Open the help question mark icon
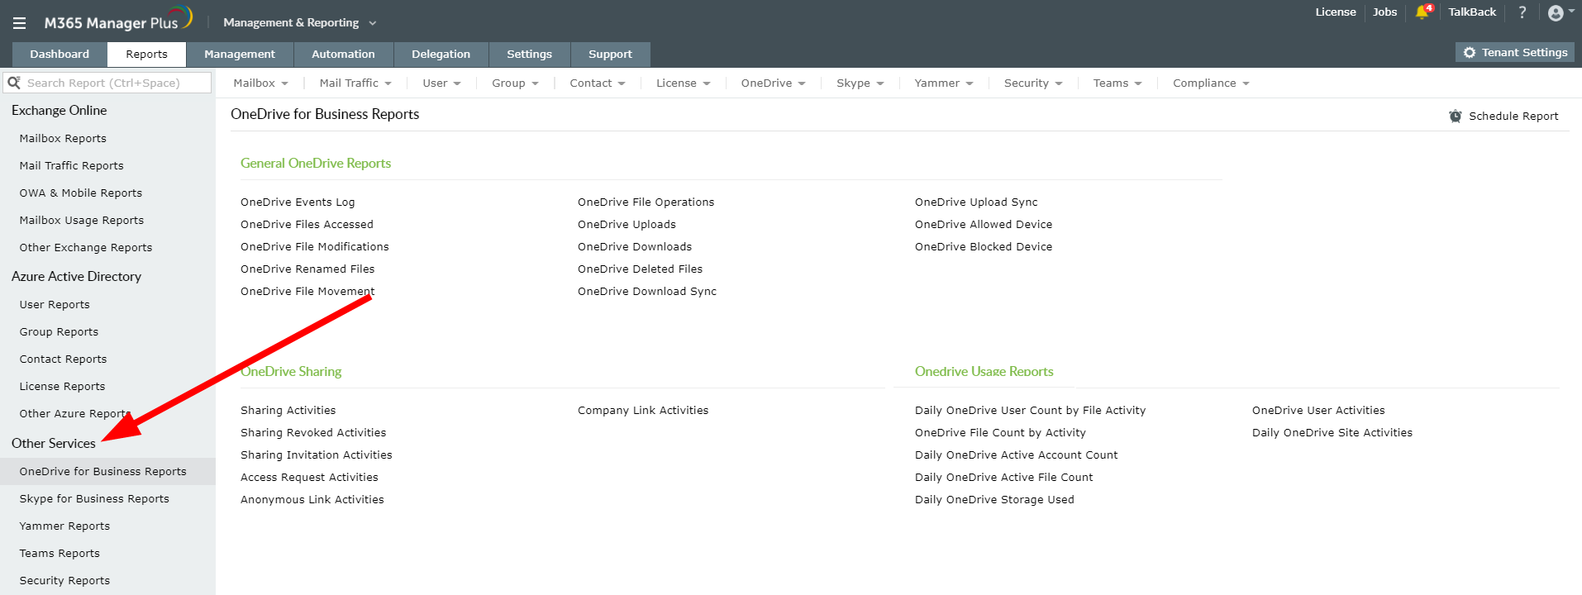This screenshot has width=1582, height=595. click(1522, 12)
